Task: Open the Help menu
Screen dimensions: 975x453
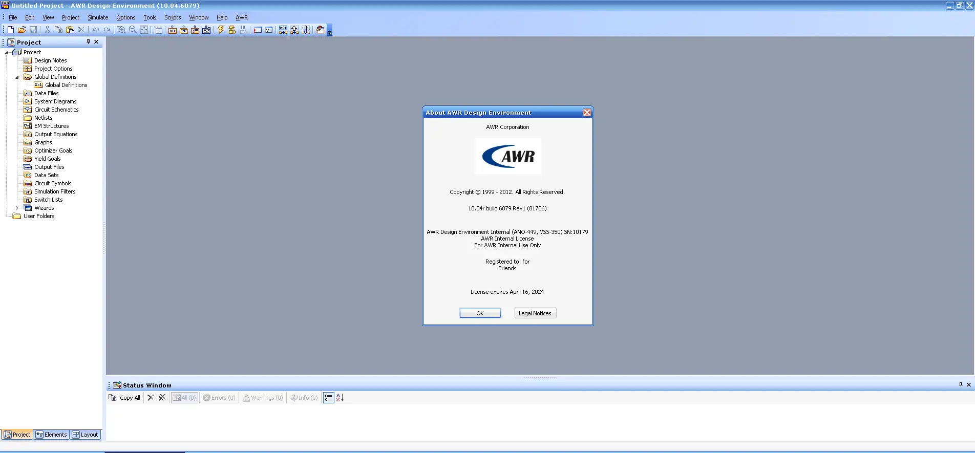Action: [222, 17]
